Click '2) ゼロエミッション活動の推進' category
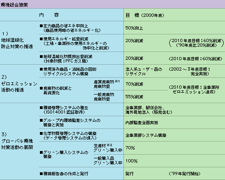The image size is (225, 180). [x=19, y=83]
